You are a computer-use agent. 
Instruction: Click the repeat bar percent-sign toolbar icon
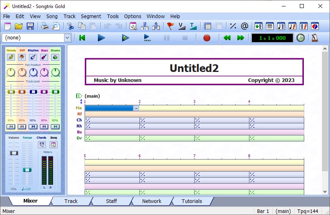(233, 26)
